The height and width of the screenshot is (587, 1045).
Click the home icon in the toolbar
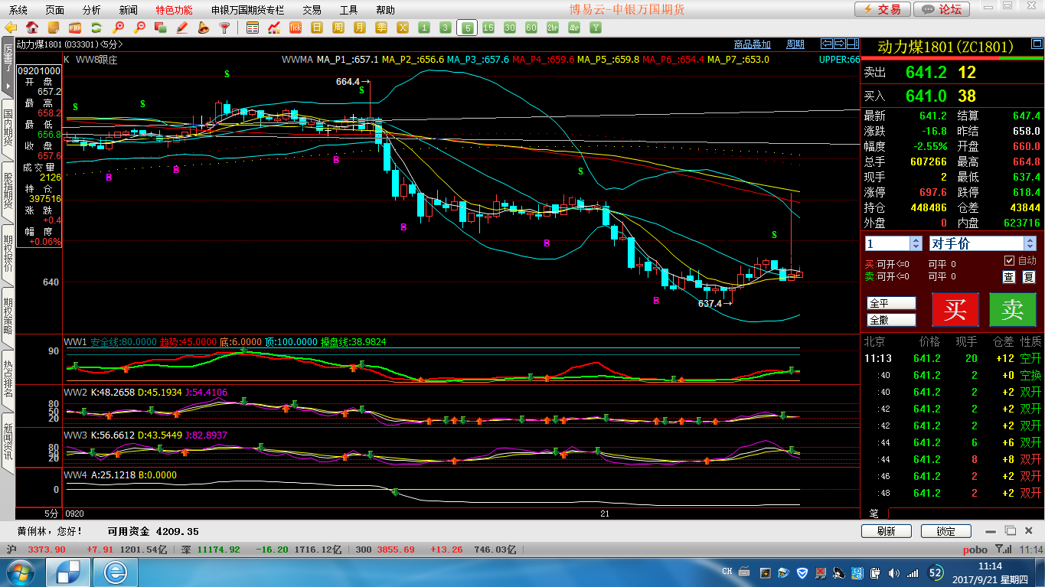33,28
